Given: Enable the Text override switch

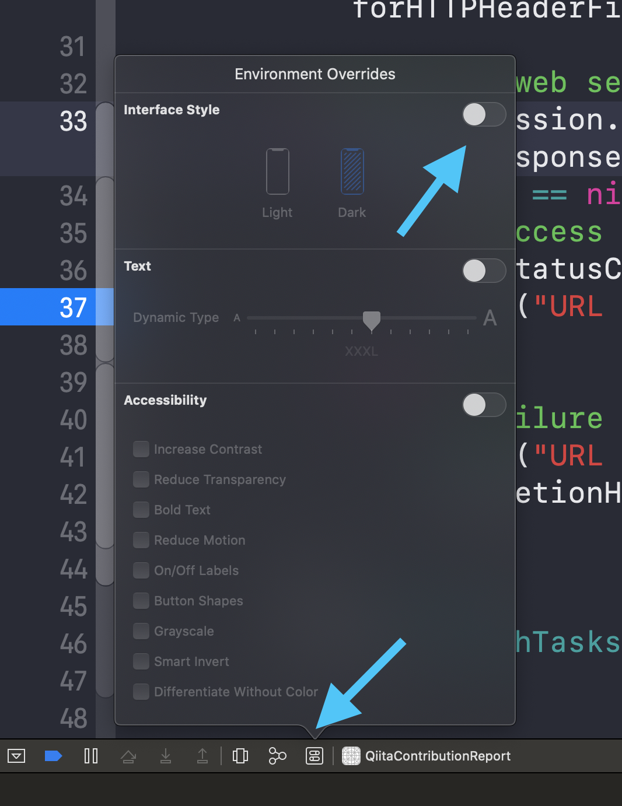Looking at the screenshot, I should pos(484,271).
